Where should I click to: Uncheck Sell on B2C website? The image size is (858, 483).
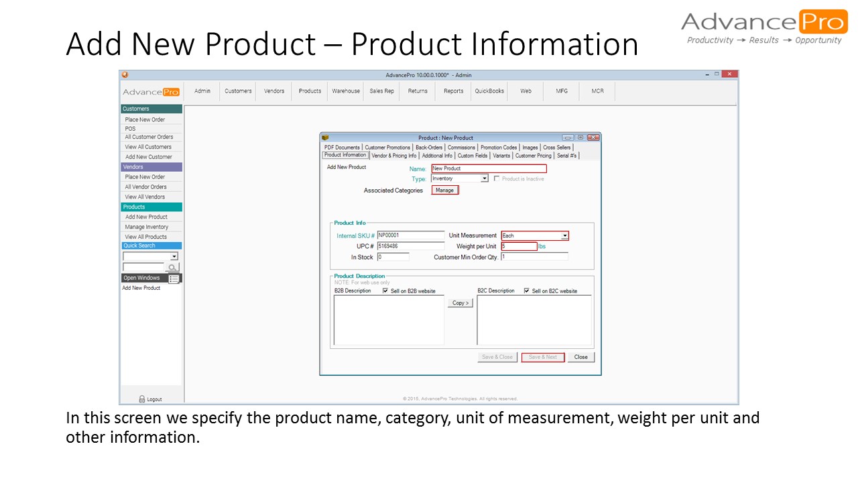coord(527,290)
